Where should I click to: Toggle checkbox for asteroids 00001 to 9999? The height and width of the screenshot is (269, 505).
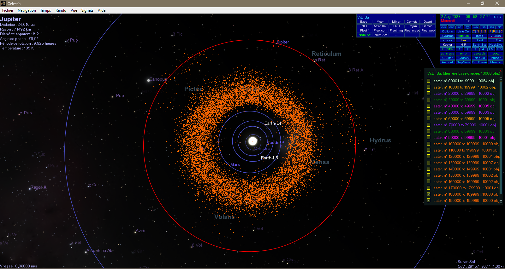point(429,81)
